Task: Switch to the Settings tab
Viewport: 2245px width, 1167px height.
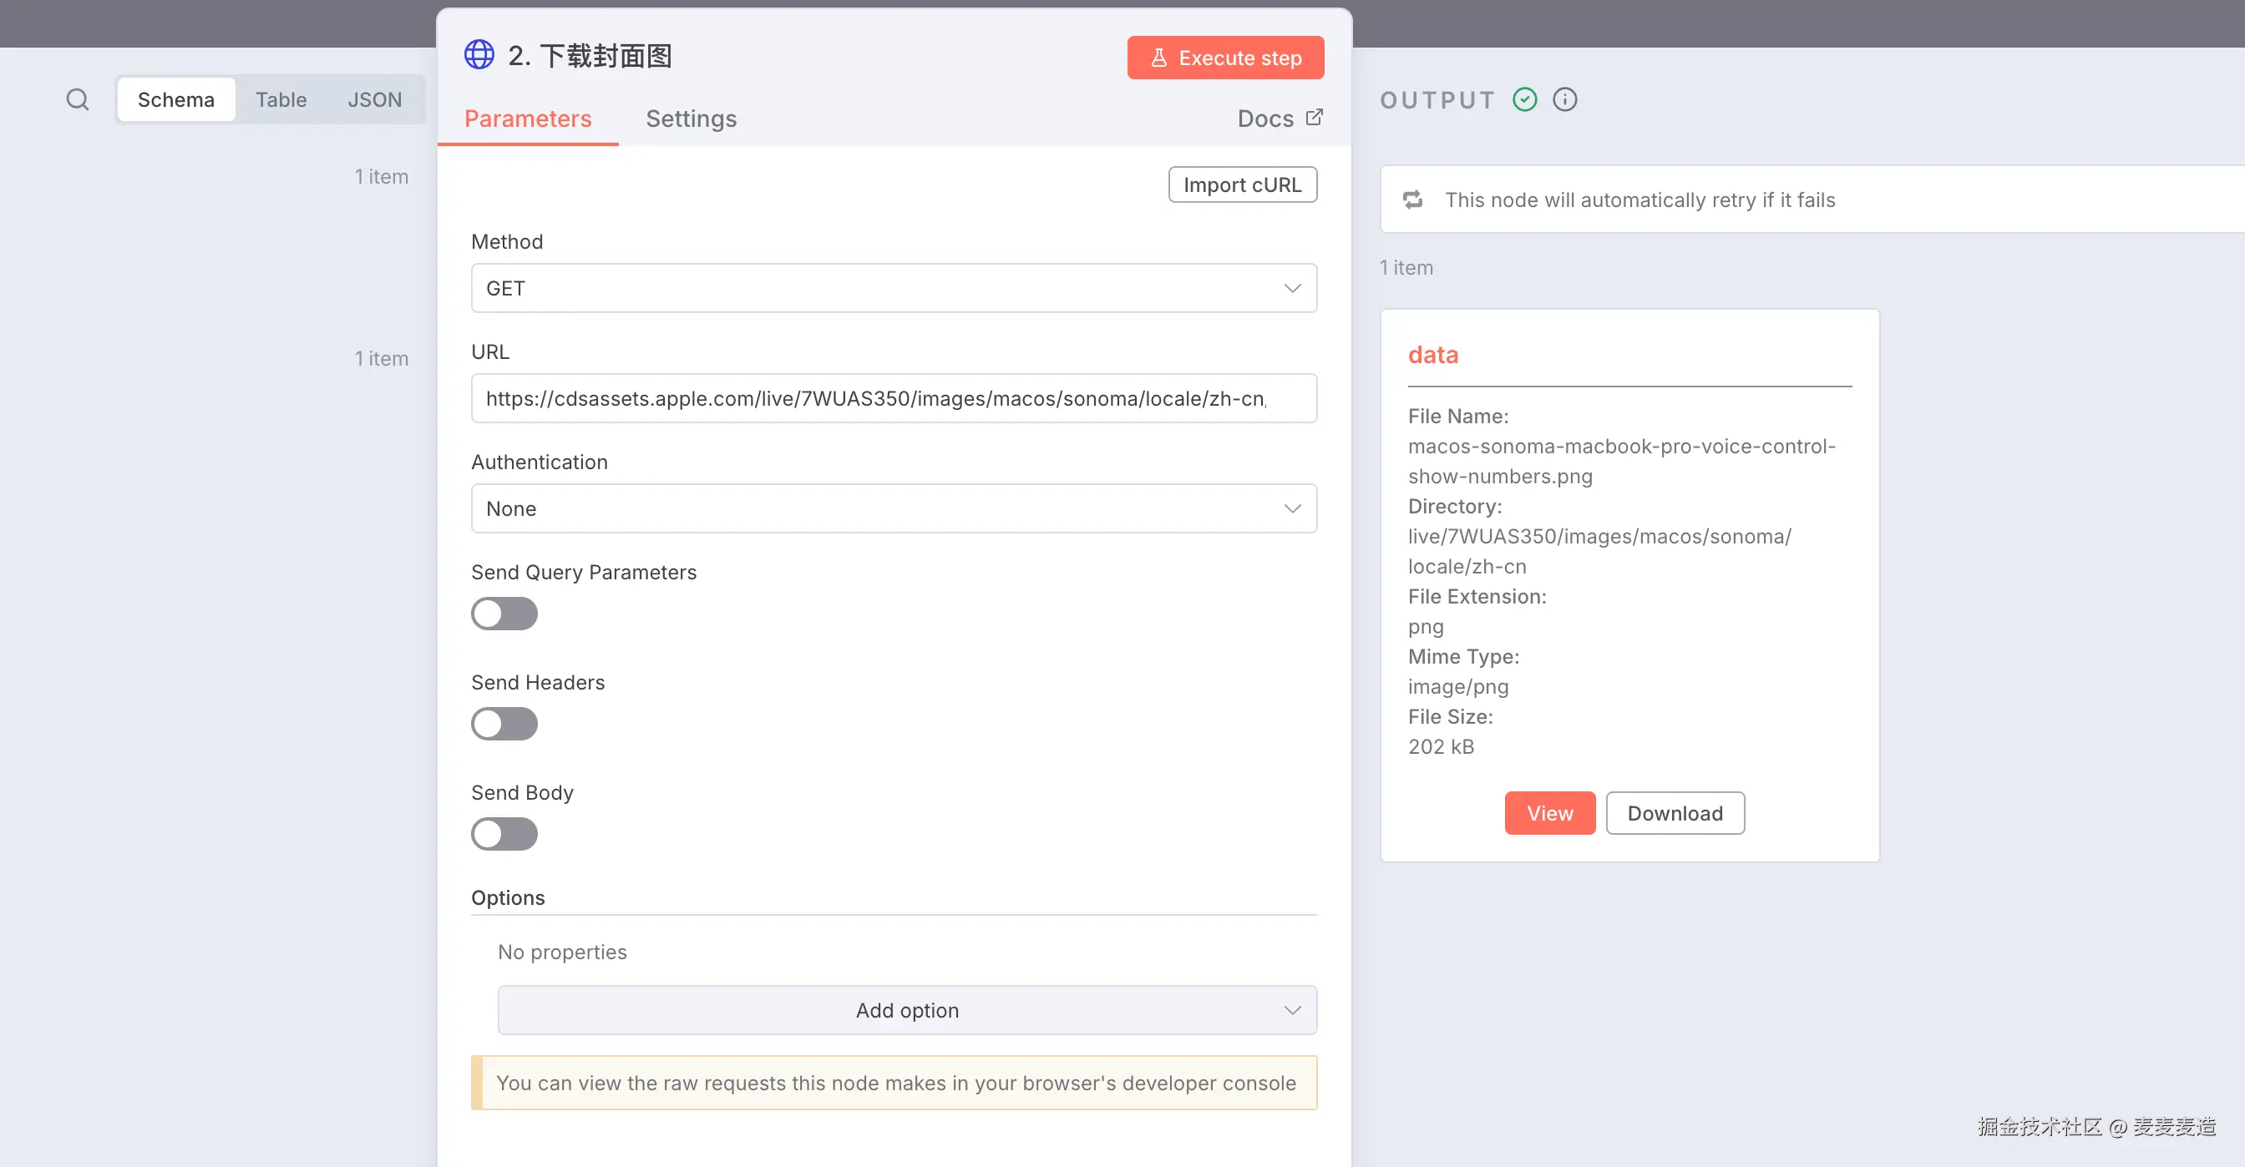Action: (691, 119)
